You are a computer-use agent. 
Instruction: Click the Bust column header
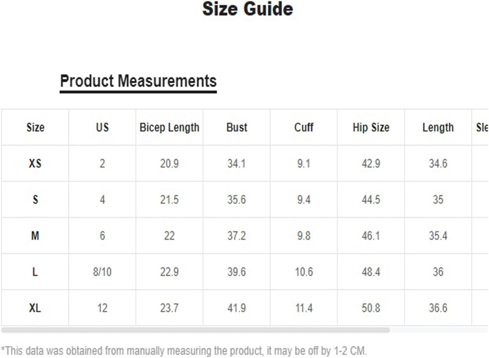pos(237,127)
